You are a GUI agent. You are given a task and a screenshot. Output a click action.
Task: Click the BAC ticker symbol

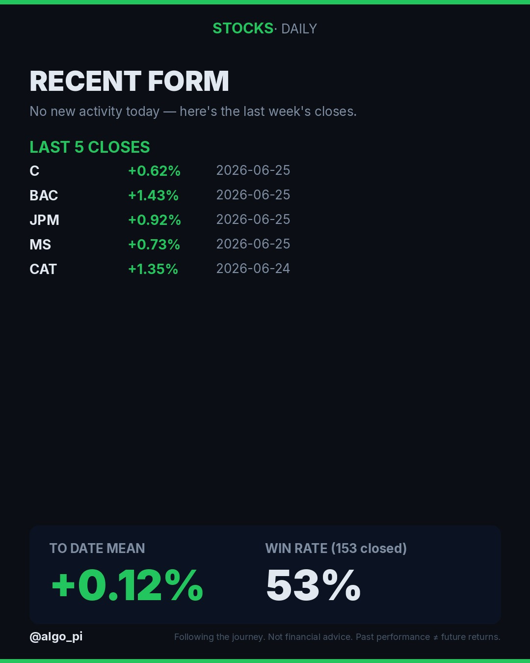[x=44, y=195]
